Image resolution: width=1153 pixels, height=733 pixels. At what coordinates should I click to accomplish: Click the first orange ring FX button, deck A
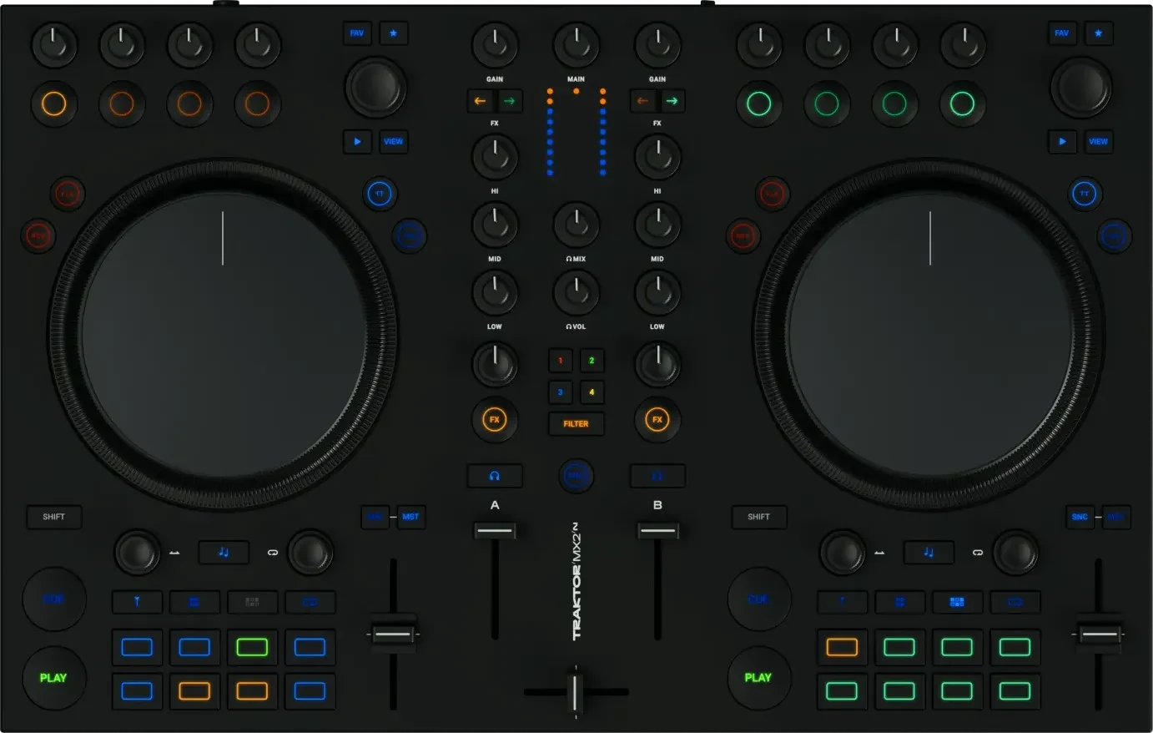pos(53,104)
